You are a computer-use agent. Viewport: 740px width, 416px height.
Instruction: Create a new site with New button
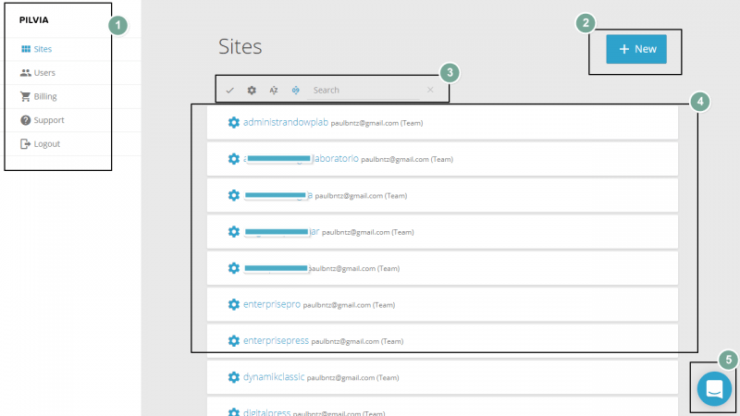click(x=636, y=49)
